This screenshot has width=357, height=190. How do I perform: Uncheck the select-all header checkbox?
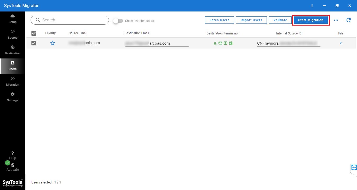[x=34, y=33]
